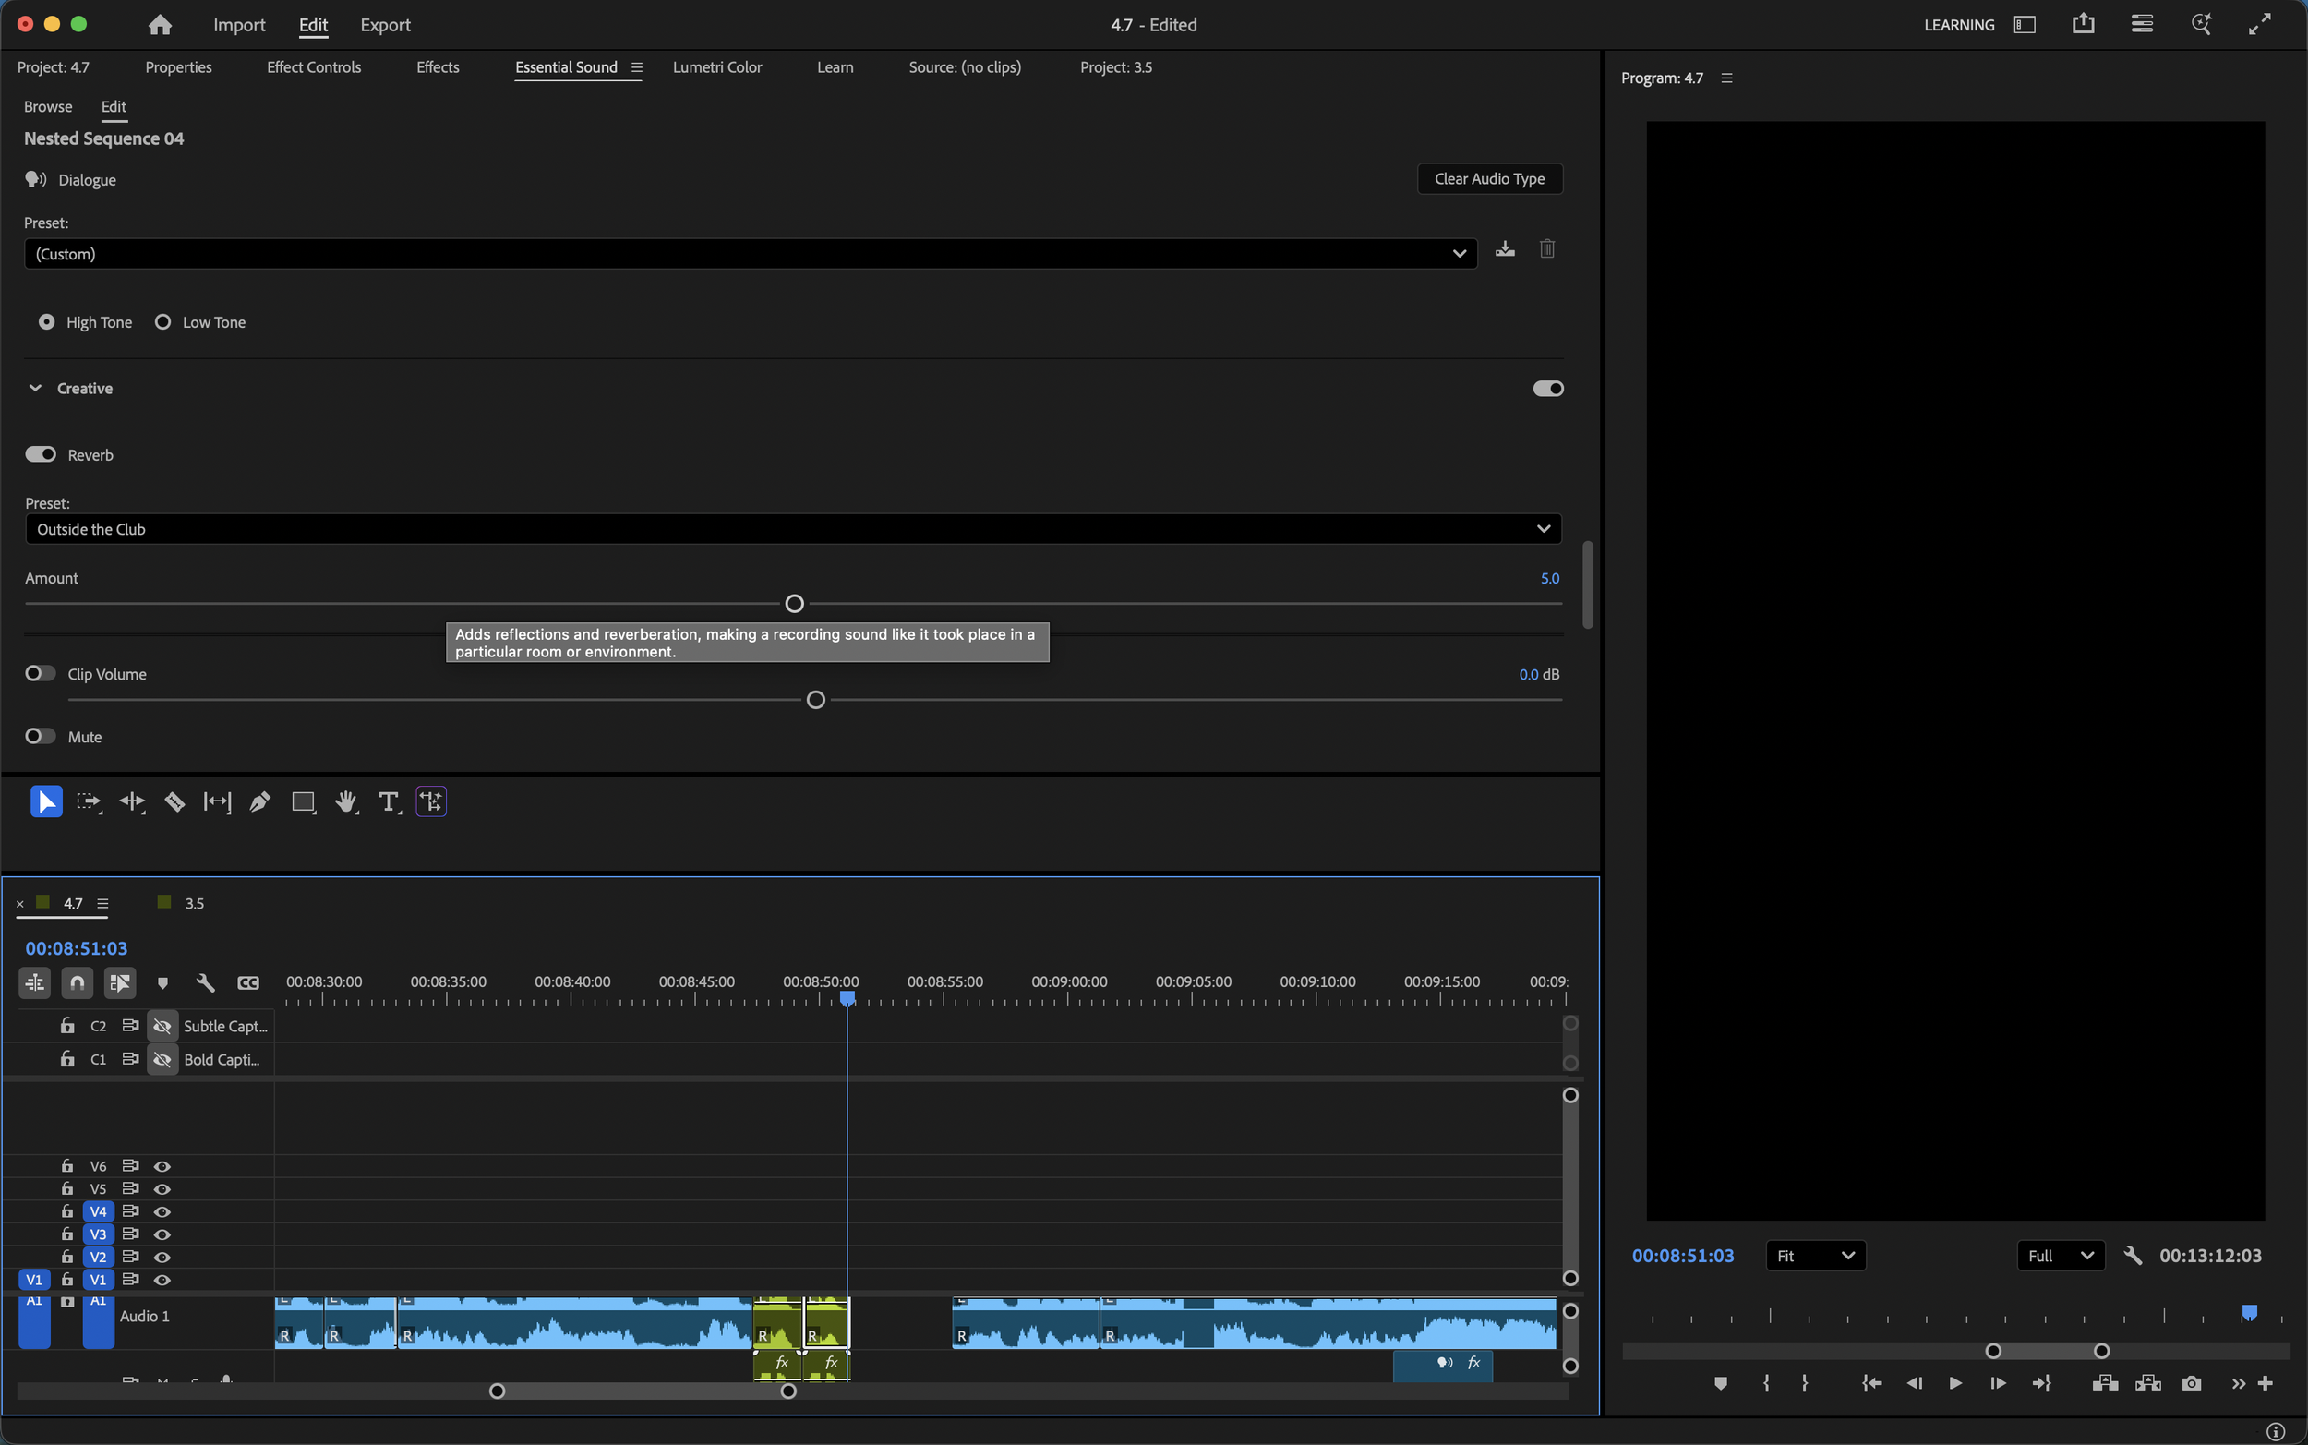
Task: Disable the Reverb toggle
Action: pos(39,454)
